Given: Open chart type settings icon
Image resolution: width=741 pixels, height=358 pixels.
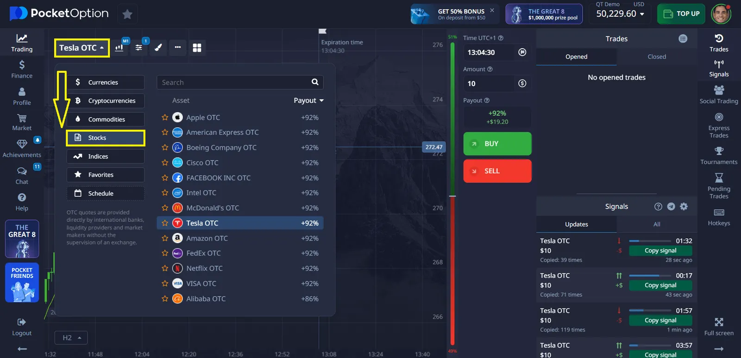Looking at the screenshot, I should tap(119, 48).
